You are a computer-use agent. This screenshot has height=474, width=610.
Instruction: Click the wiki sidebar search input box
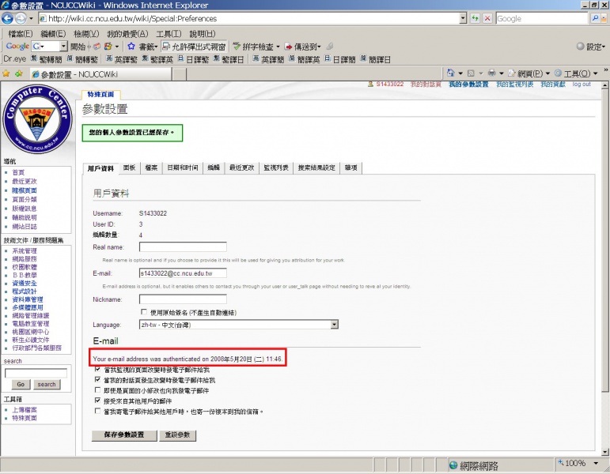coord(36,372)
